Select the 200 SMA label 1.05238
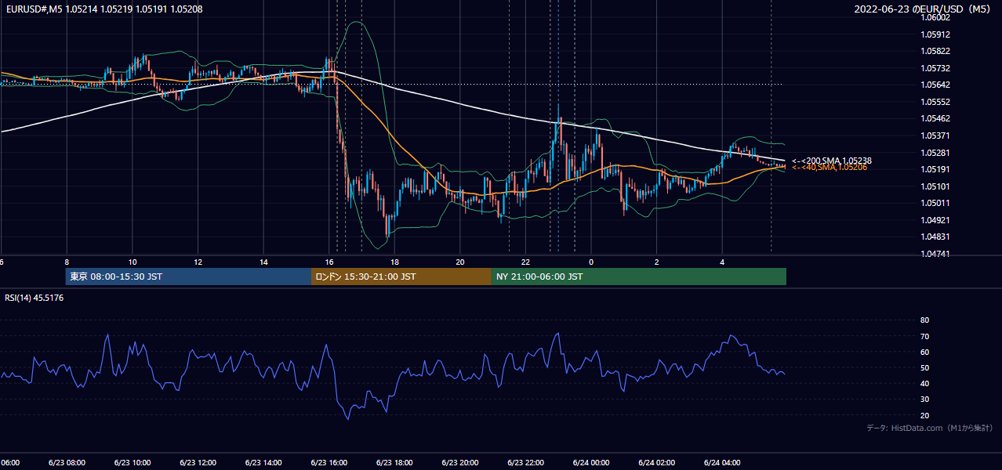1002x470 pixels. [832, 161]
